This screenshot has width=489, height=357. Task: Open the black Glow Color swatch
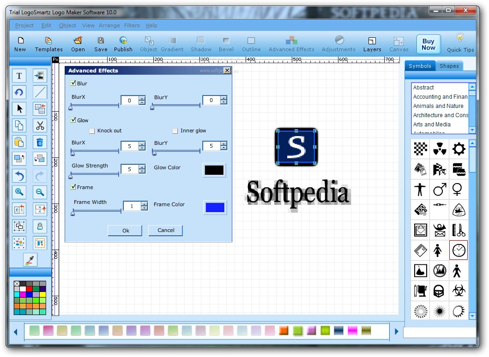coord(214,170)
